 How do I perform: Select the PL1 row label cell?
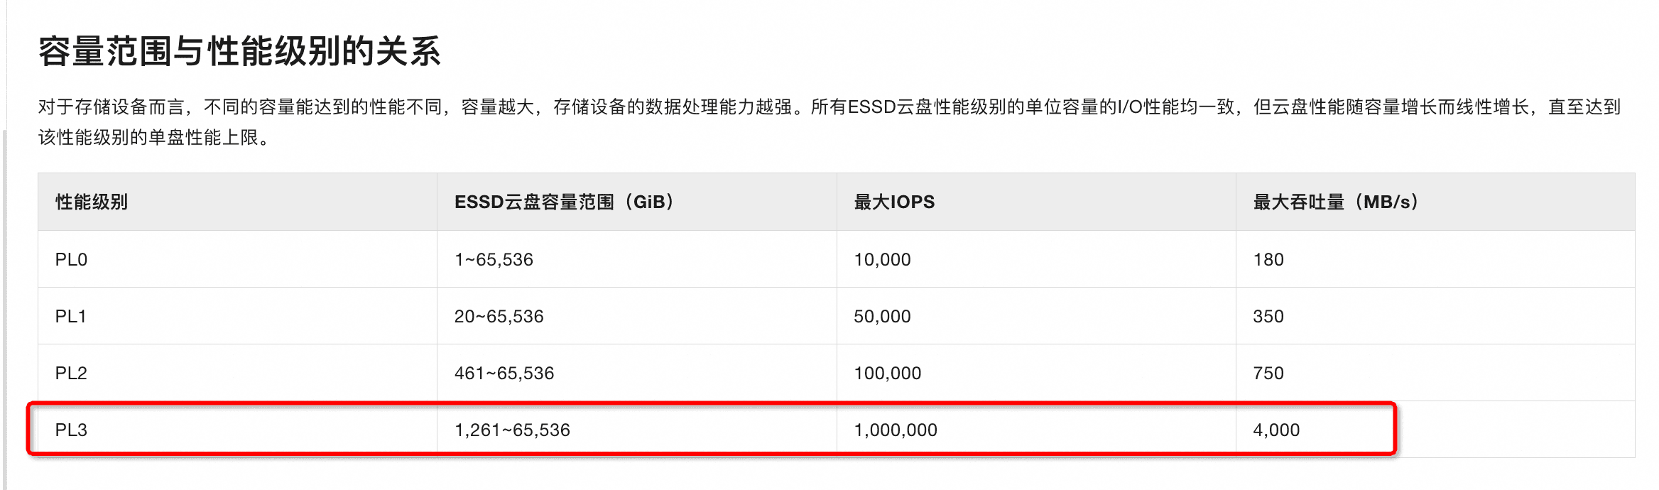71,317
